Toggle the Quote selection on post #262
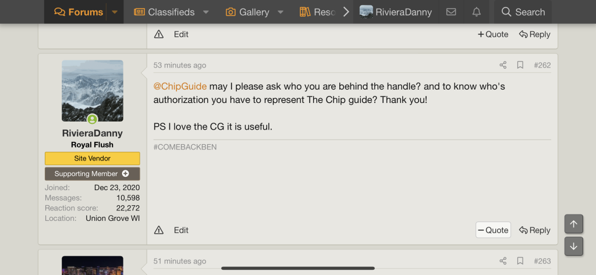The height and width of the screenshot is (275, 596). pos(493,230)
